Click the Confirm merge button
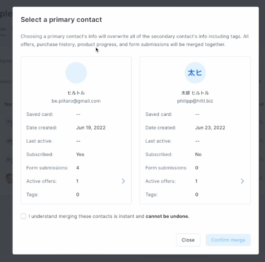 click(x=228, y=240)
